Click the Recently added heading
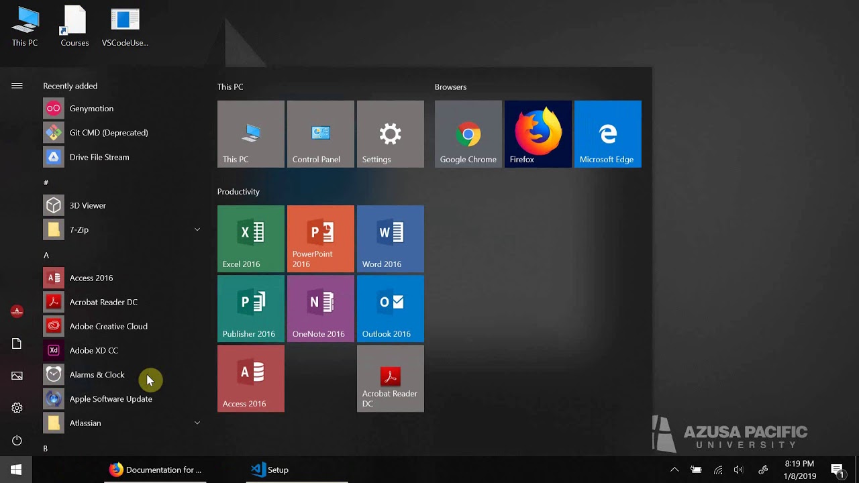This screenshot has width=859, height=483. [70, 86]
